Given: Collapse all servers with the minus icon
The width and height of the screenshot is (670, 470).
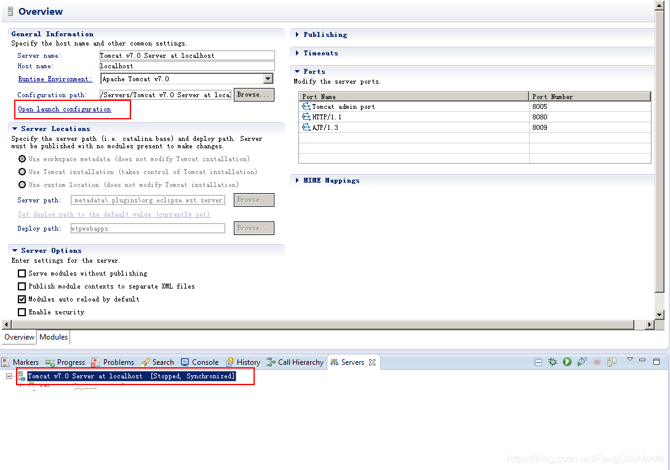Looking at the screenshot, I should coord(538,362).
